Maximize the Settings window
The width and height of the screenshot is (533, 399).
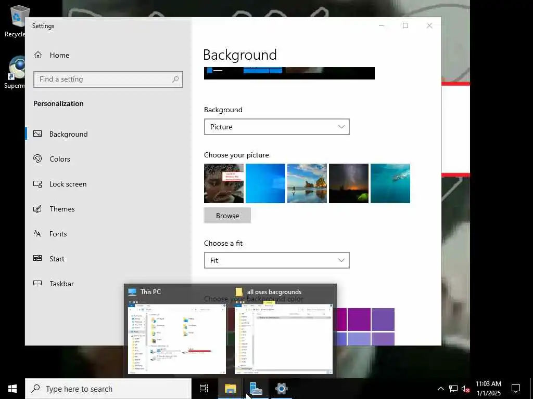[405, 26]
